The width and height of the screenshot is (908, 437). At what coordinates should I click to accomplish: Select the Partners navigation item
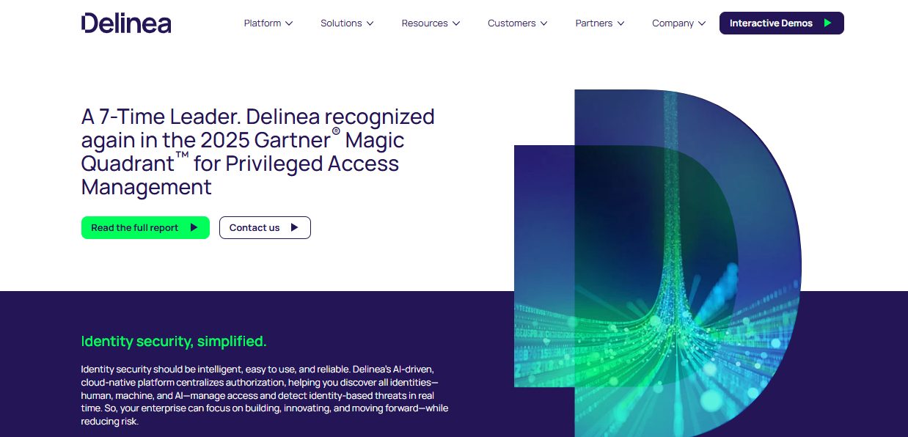pyautogui.click(x=594, y=23)
